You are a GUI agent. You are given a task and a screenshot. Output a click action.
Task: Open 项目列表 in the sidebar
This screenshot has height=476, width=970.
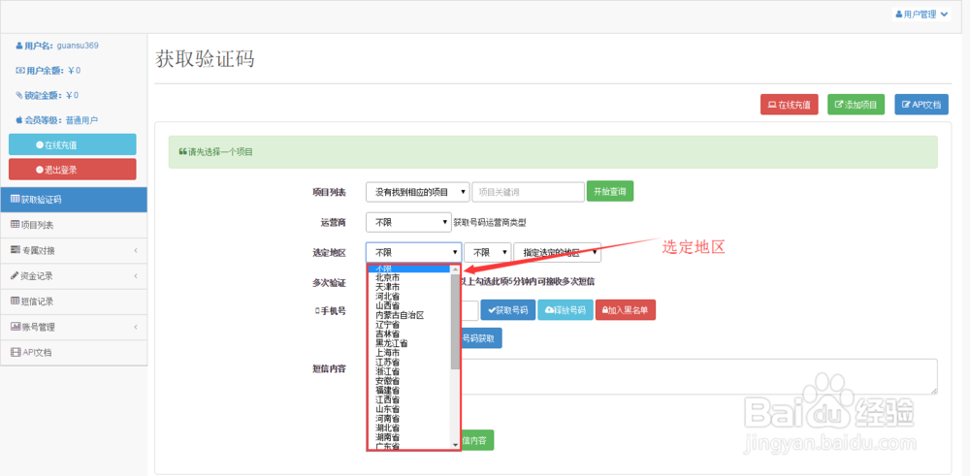click(74, 225)
